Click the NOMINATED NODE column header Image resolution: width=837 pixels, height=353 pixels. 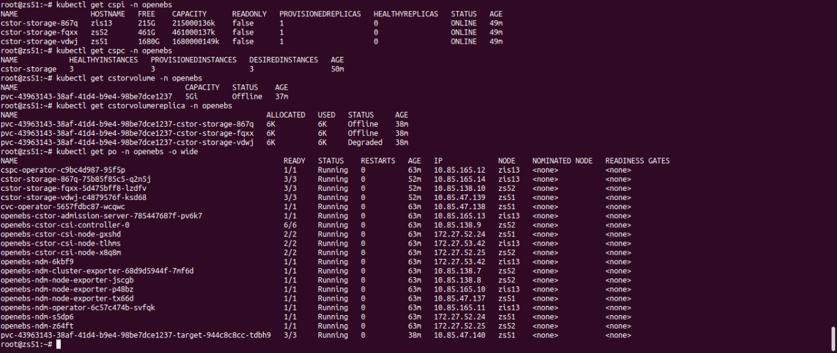tap(562, 160)
